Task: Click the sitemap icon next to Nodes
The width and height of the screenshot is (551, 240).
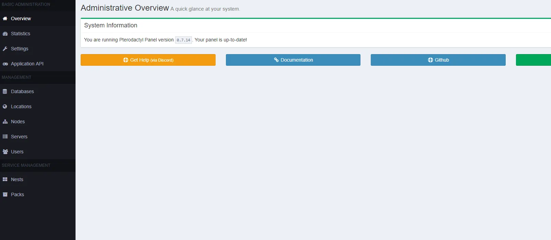Action: [x=5, y=122]
